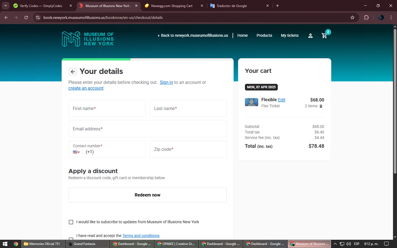Focus the Last name field
The width and height of the screenshot is (397, 248).
pos(188,108)
